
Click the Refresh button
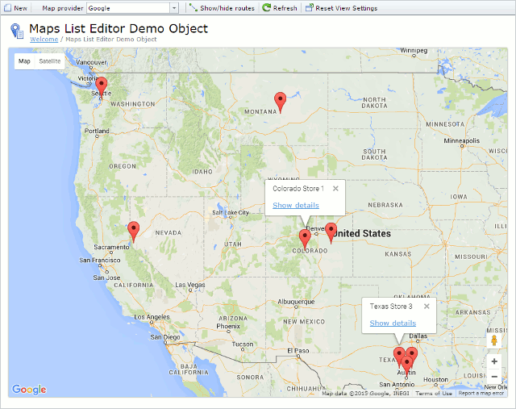click(280, 8)
